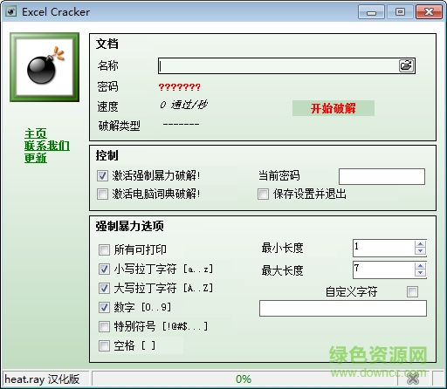Click the 开始破解 button
Image resolution: width=447 pixels, height=389 pixels.
coord(334,108)
